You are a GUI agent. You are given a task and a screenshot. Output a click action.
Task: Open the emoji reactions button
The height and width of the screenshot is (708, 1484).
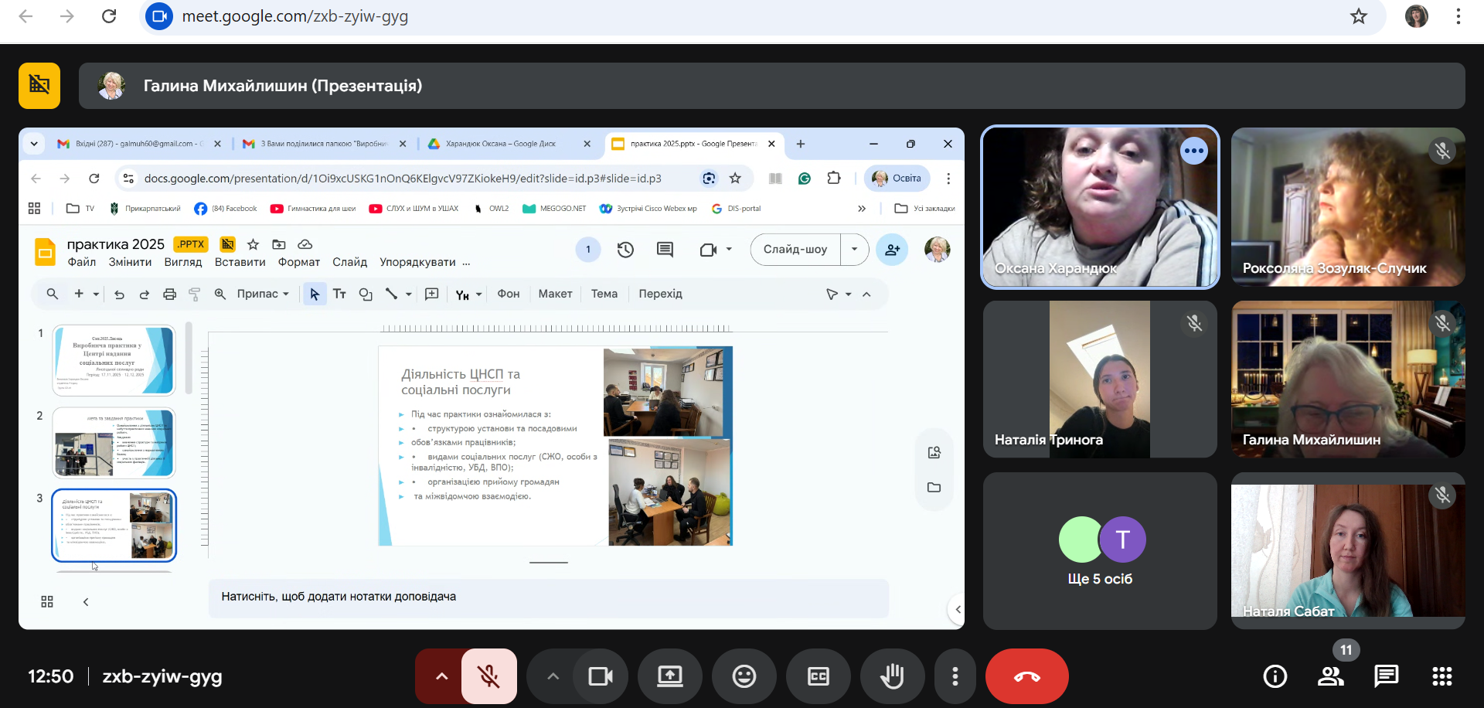[744, 677]
